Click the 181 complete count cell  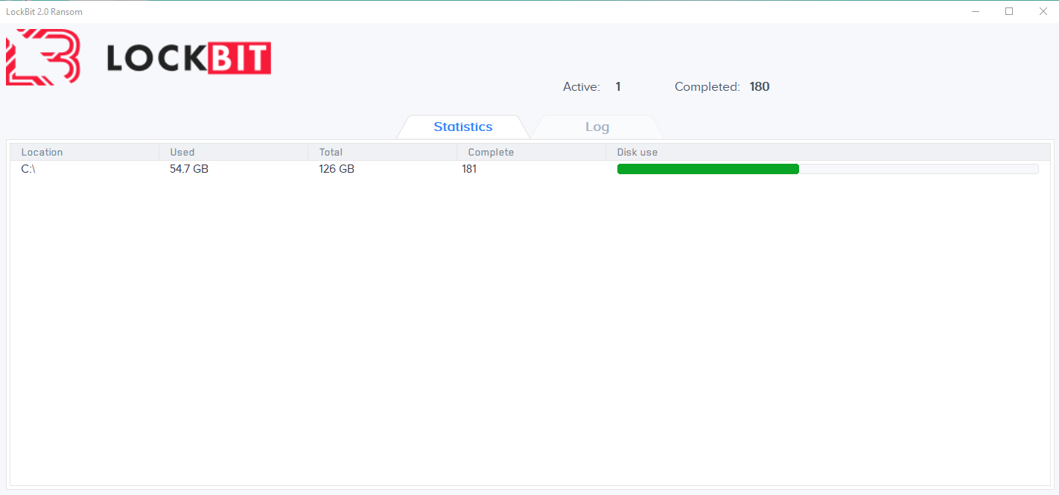[469, 169]
